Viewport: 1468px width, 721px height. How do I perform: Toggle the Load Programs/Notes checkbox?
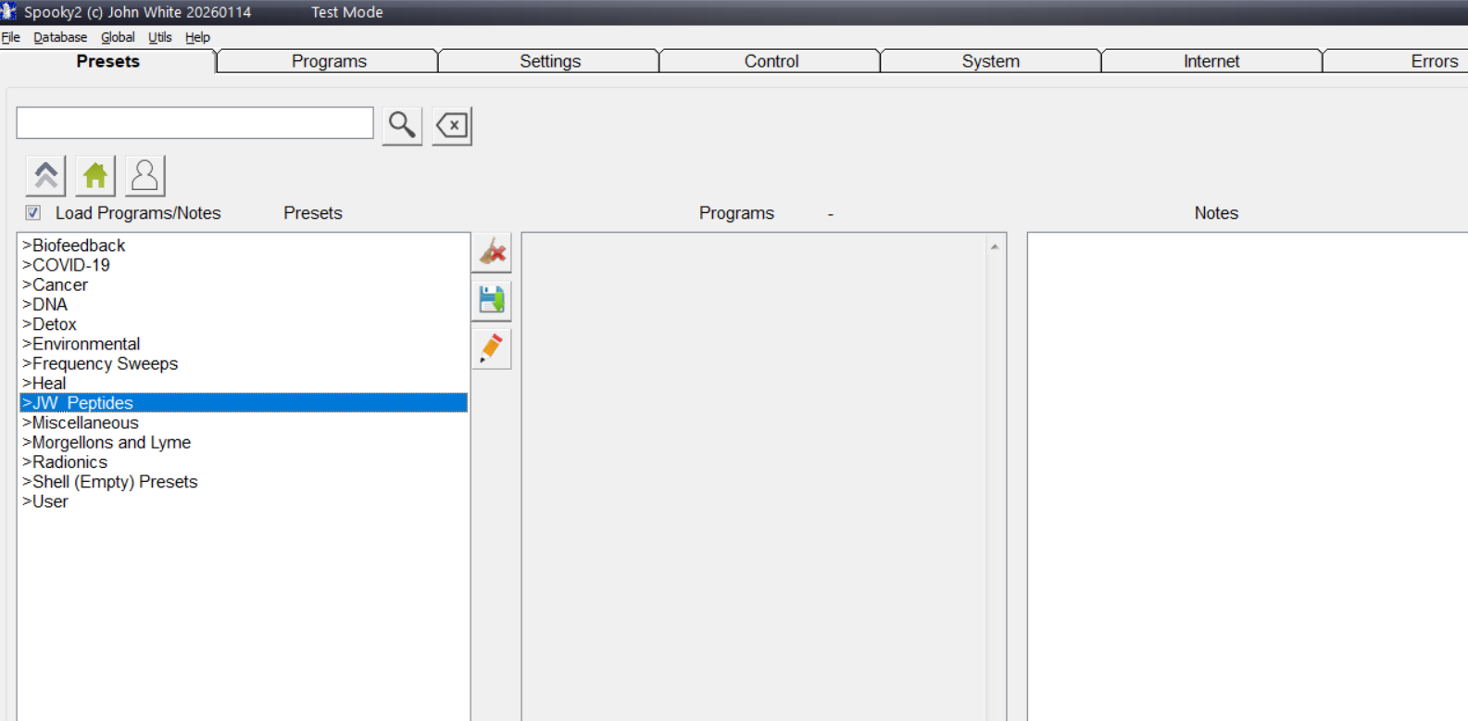point(33,213)
